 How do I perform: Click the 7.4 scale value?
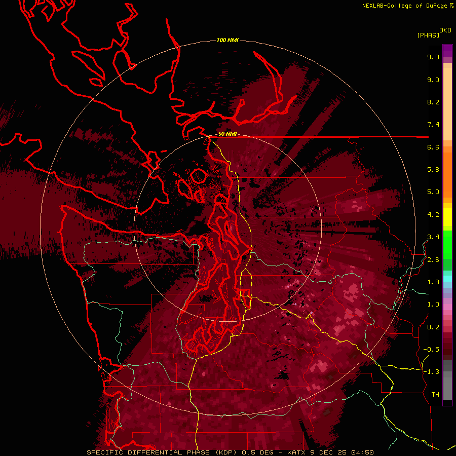433,125
